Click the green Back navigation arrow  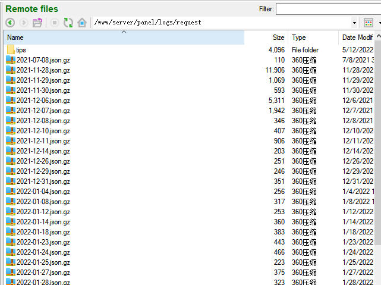pyautogui.click(x=10, y=23)
